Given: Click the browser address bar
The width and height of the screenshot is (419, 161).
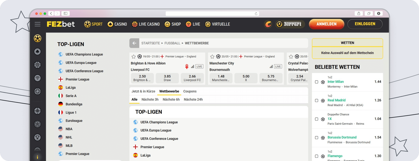Looking at the screenshot, I should 212,14.
